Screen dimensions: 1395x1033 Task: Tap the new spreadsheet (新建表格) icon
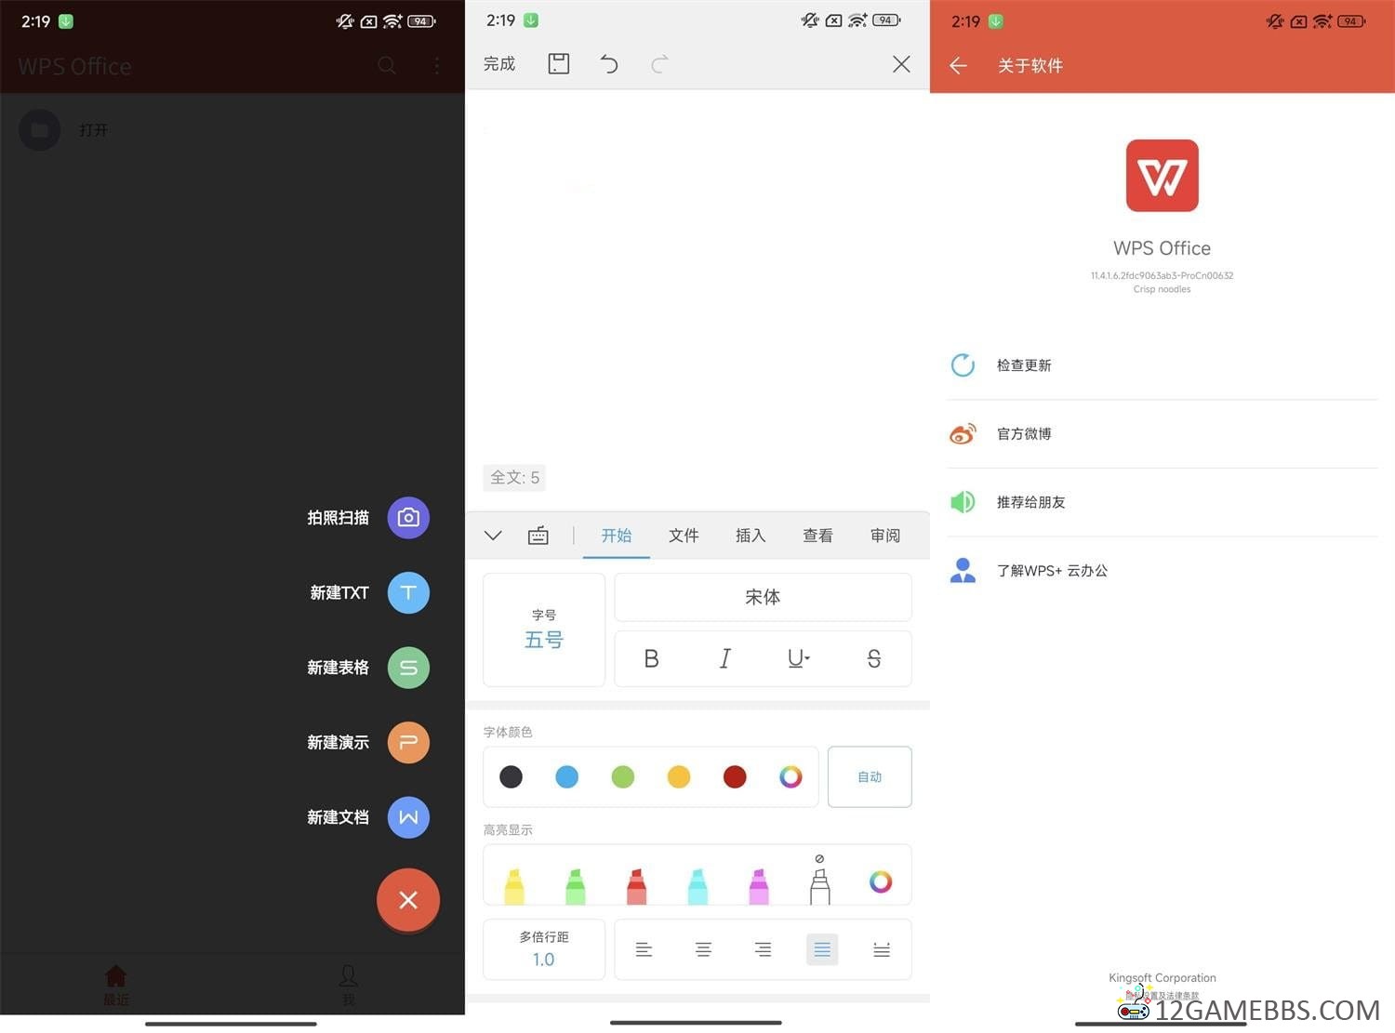pyautogui.click(x=408, y=668)
